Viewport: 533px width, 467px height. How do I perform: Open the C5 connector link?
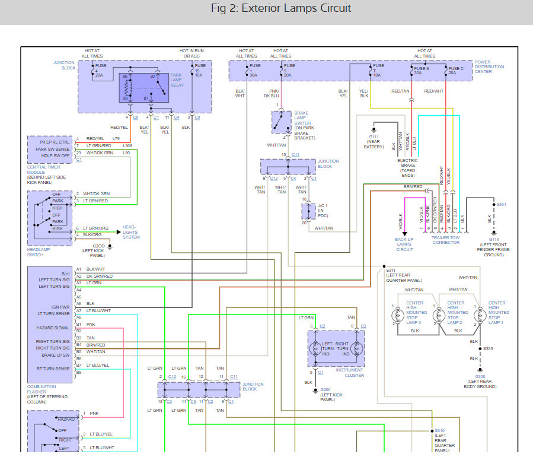tap(193, 402)
